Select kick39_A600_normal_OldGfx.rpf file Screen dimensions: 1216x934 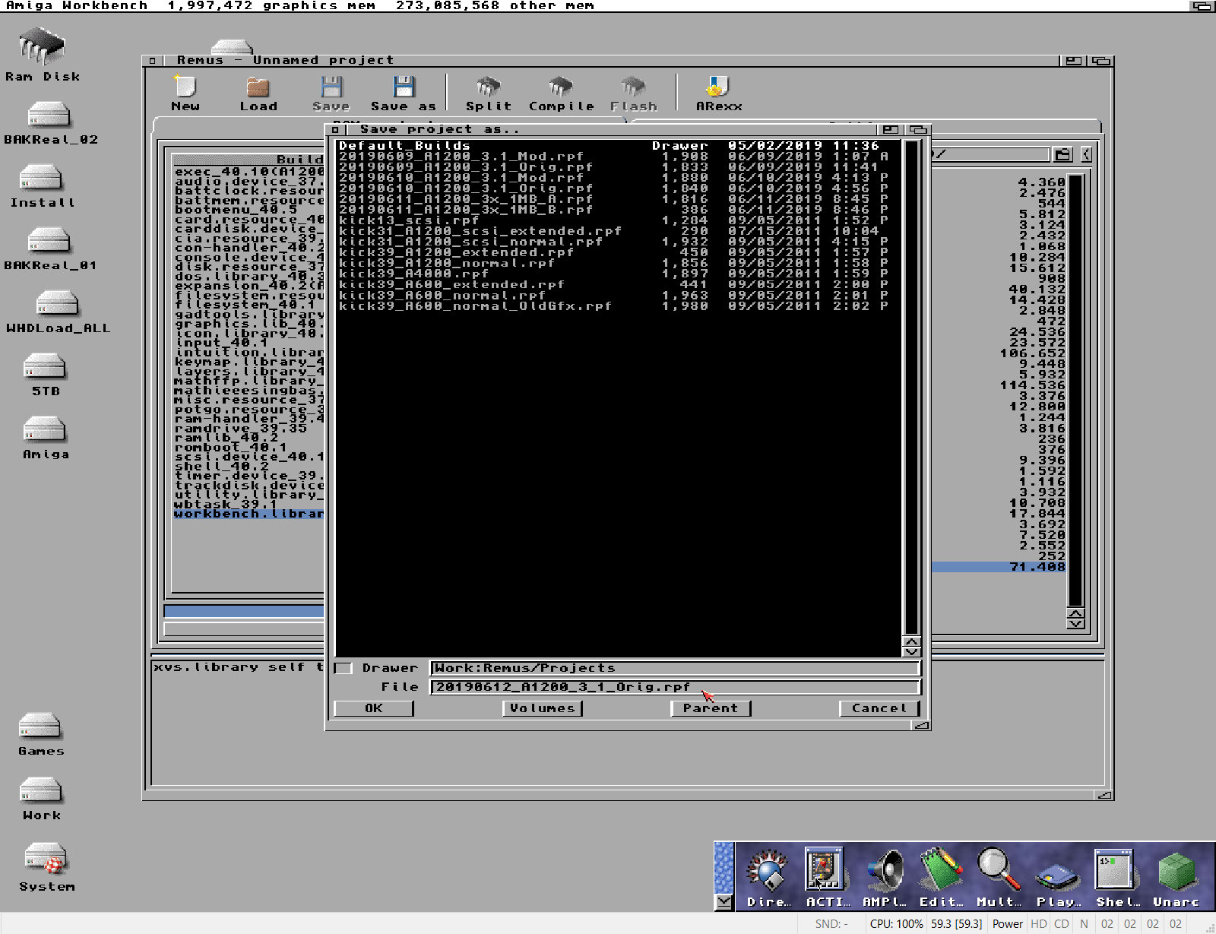click(x=617, y=306)
